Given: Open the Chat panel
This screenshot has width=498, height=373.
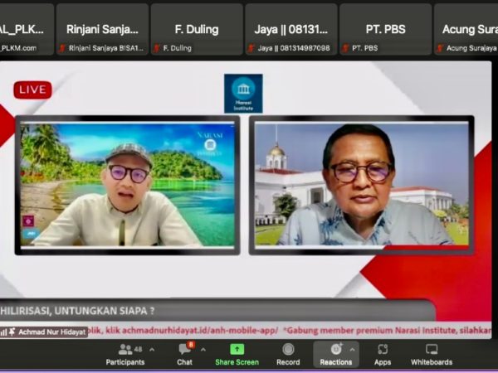Looking at the screenshot, I should (184, 354).
